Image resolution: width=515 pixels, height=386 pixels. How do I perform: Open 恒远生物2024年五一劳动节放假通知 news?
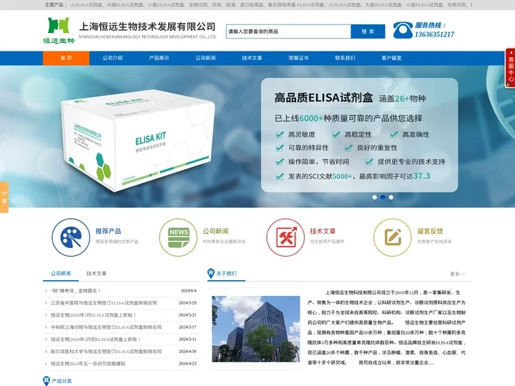click(88, 364)
